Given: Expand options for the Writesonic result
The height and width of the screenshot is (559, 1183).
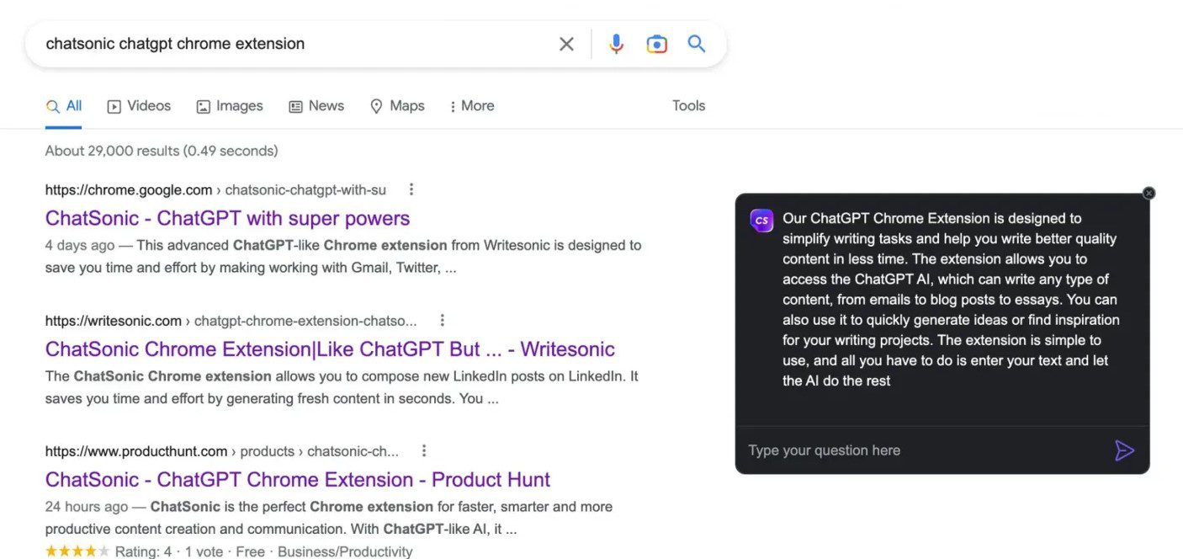Looking at the screenshot, I should (x=442, y=320).
